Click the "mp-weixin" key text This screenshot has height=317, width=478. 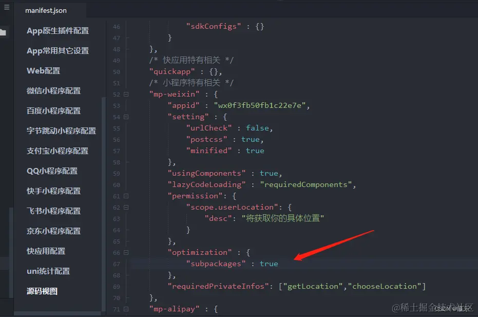175,94
